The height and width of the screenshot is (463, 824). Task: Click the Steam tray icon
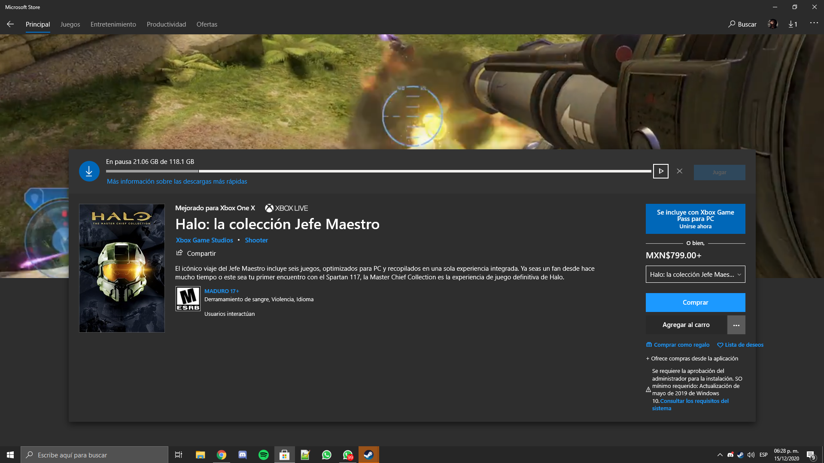click(x=741, y=455)
